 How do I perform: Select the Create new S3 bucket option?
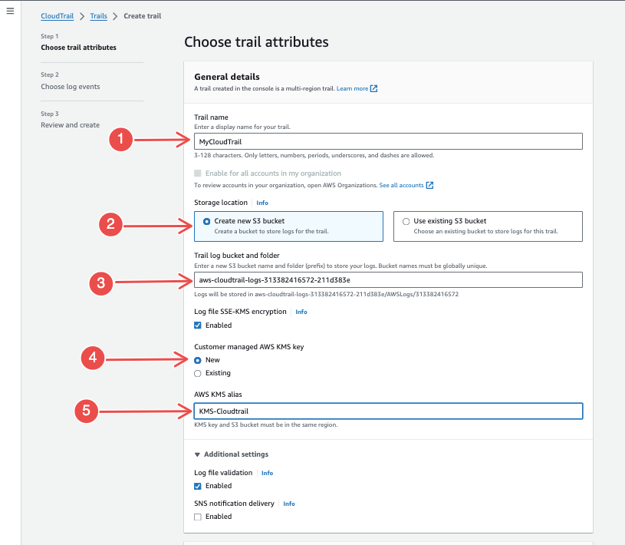click(206, 221)
